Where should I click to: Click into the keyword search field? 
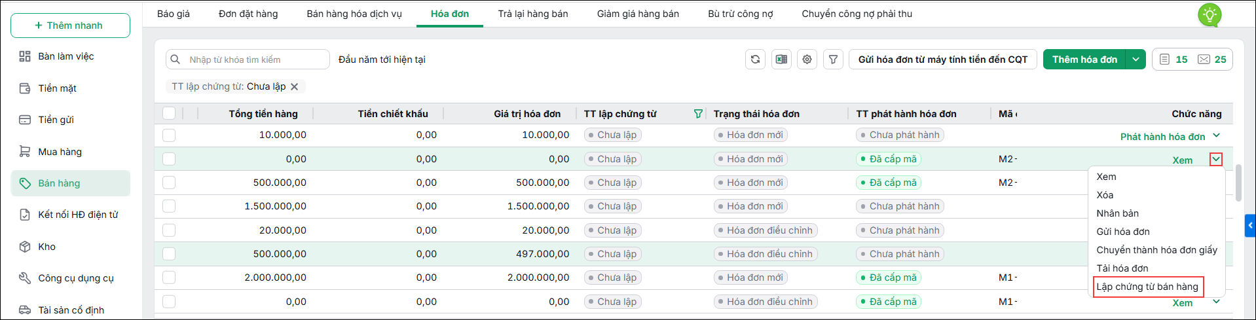pyautogui.click(x=248, y=60)
